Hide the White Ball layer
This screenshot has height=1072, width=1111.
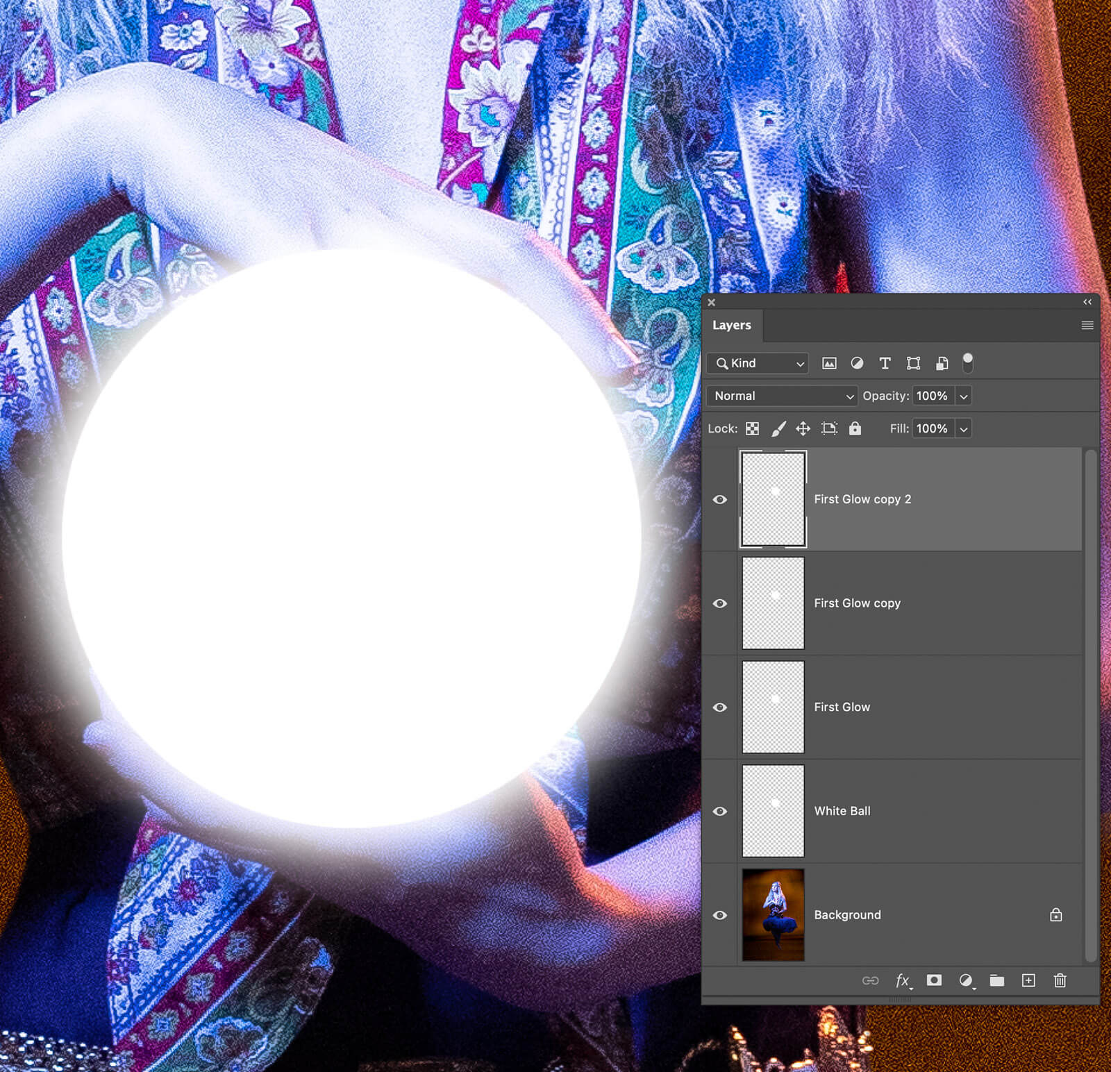click(720, 811)
